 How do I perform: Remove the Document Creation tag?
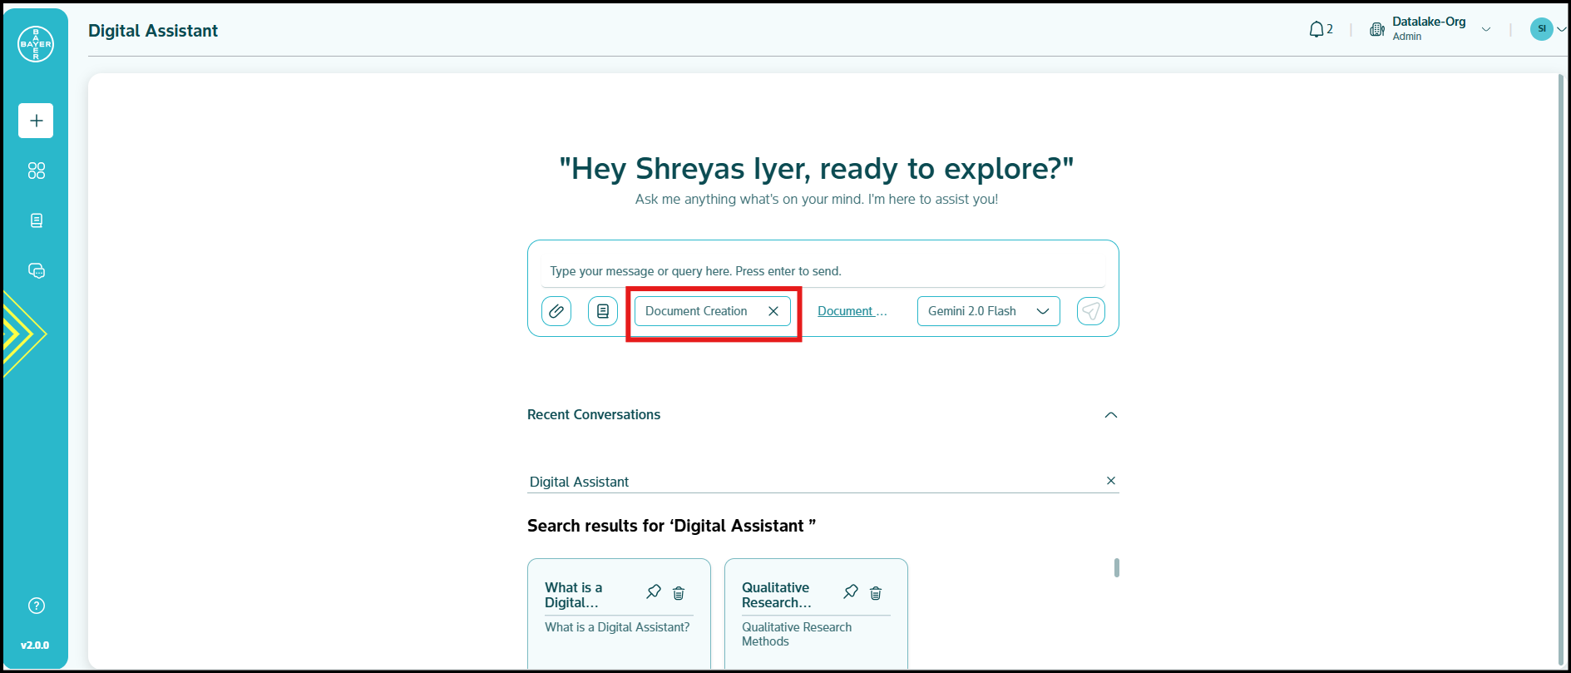coord(773,311)
